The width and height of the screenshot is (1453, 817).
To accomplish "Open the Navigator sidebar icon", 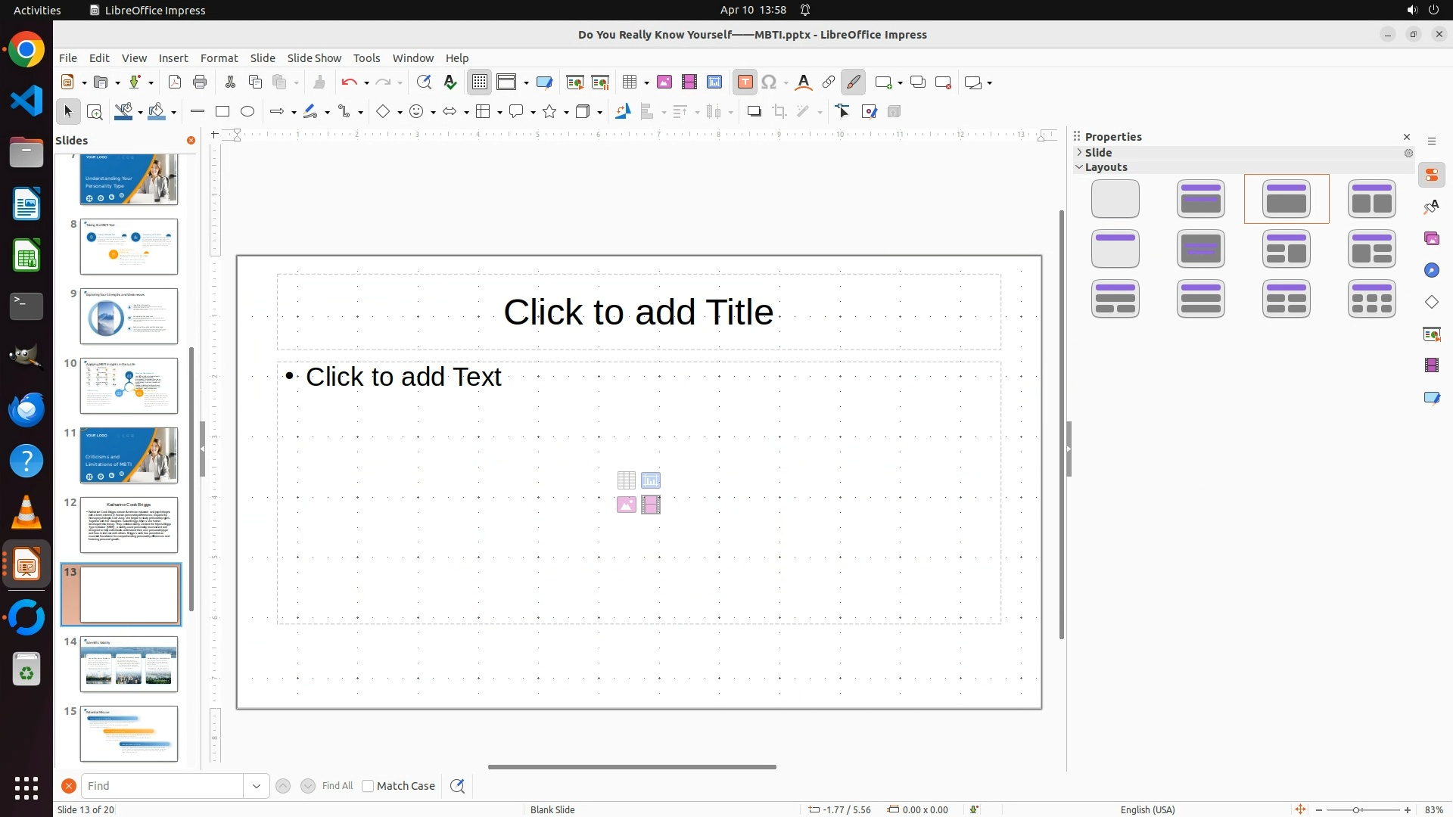I will 1432,270.
